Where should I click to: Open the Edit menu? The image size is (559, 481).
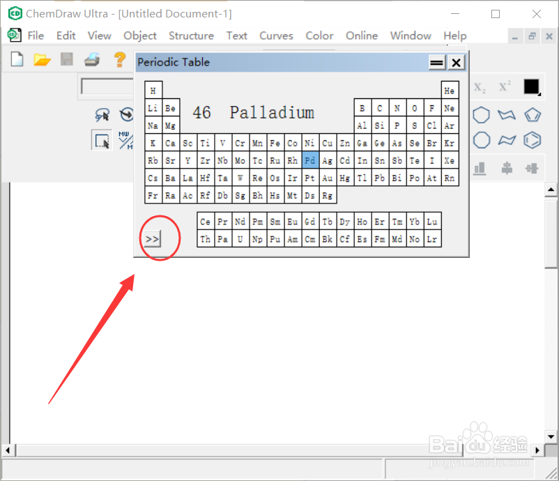tap(66, 36)
